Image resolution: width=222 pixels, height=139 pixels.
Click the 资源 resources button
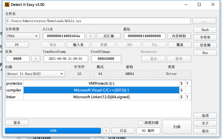point(104,45)
